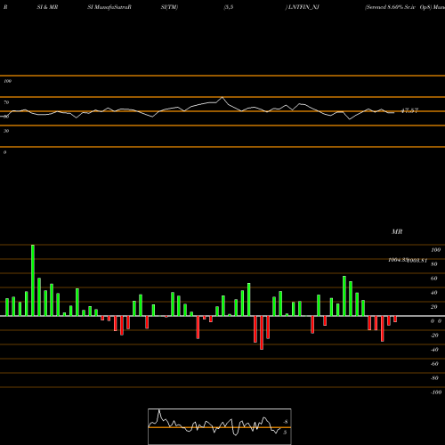Click the RSI axis label 100
Image resolution: width=445 pixels, height=445 pixels.
[x=7, y=81]
